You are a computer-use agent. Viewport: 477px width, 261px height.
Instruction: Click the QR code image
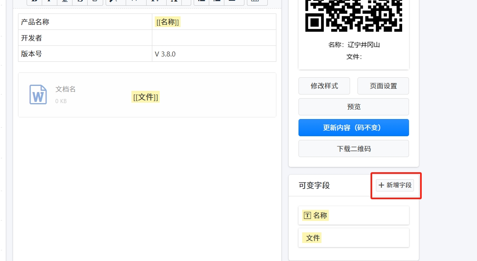354,16
